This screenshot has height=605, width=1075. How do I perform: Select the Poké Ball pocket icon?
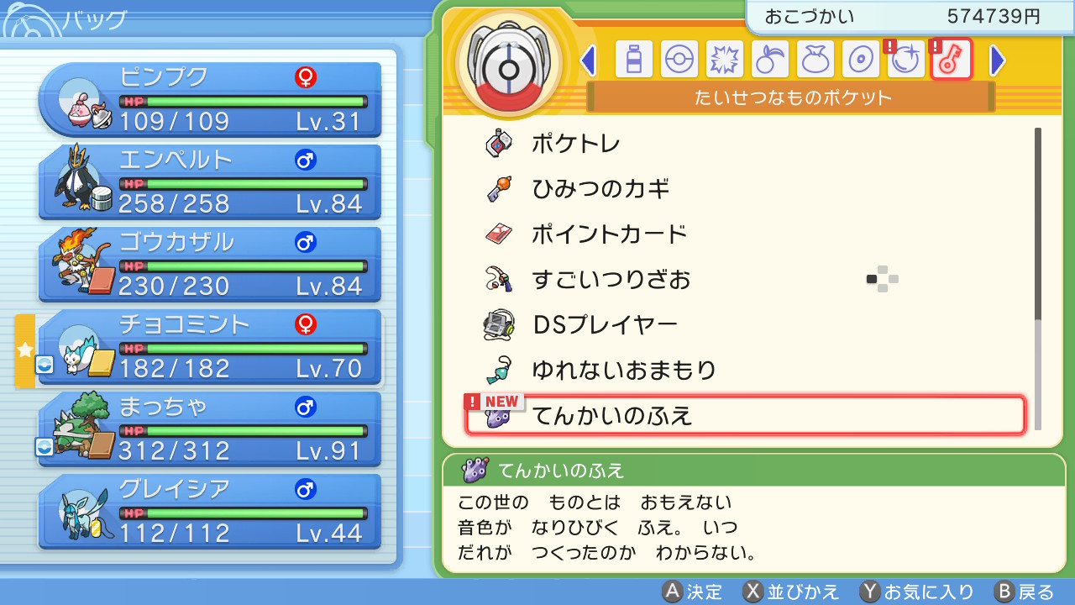click(679, 60)
